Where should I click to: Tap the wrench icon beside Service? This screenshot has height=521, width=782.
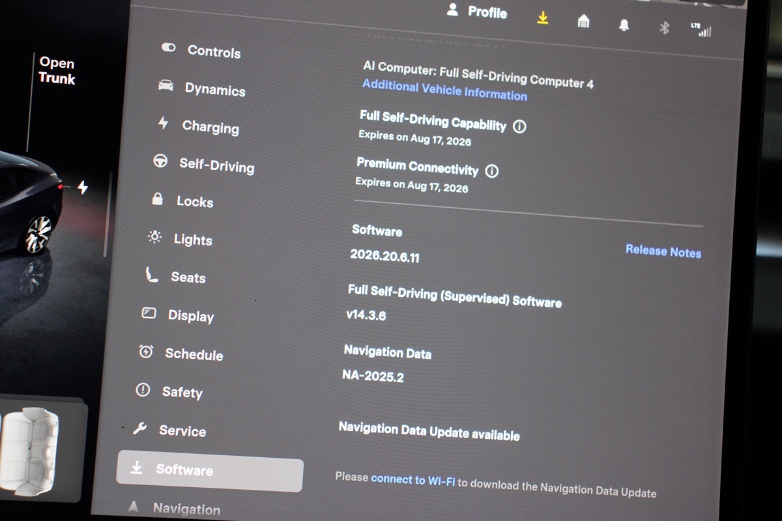pos(139,429)
